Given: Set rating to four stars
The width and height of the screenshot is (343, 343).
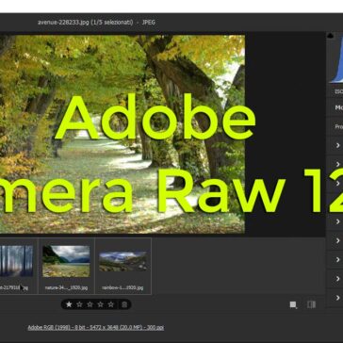Looking at the screenshot, I should (101, 304).
